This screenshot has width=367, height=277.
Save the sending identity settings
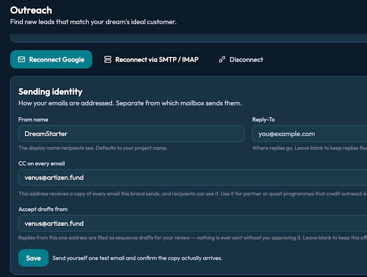[33, 258]
